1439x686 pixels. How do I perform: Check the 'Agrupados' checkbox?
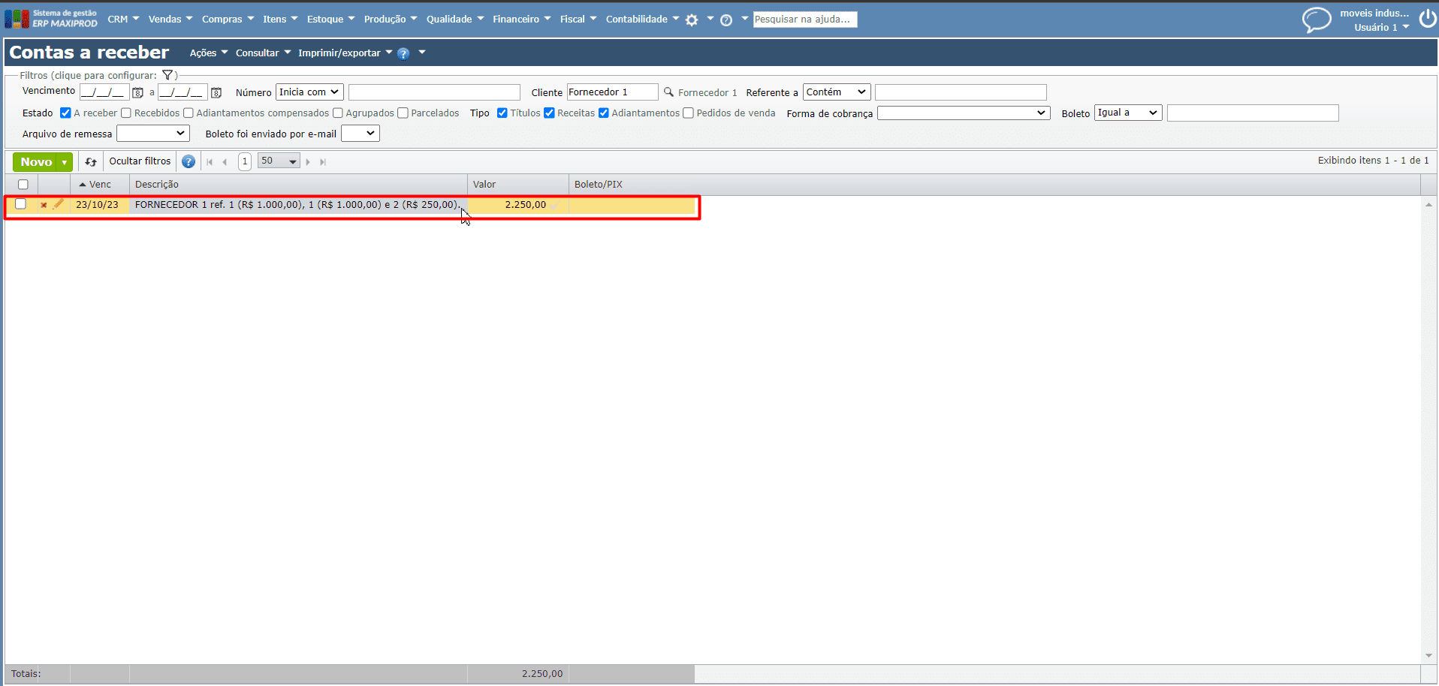click(x=338, y=113)
